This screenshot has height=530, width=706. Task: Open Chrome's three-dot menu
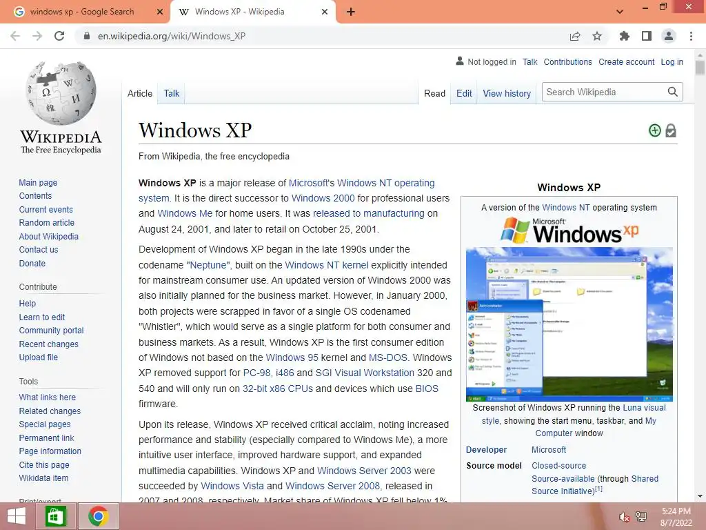691,36
